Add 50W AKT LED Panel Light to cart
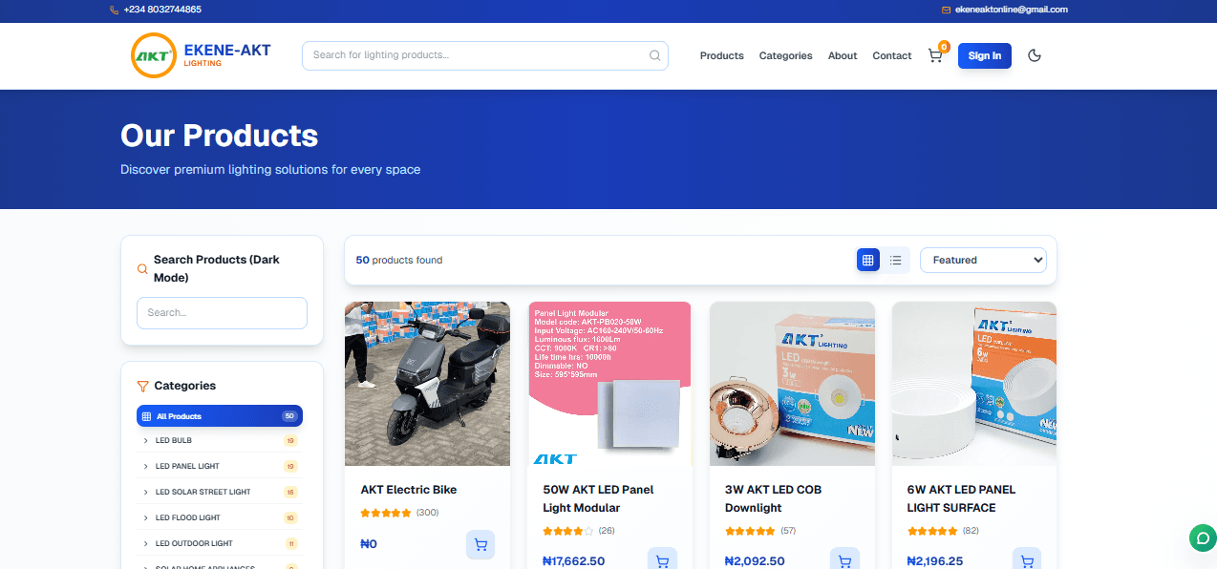This screenshot has height=569, width=1217. click(x=662, y=560)
